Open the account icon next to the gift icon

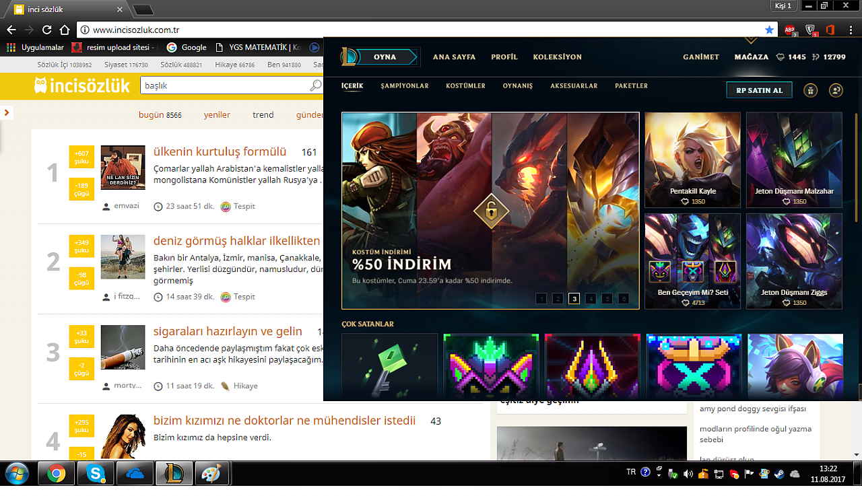(836, 90)
